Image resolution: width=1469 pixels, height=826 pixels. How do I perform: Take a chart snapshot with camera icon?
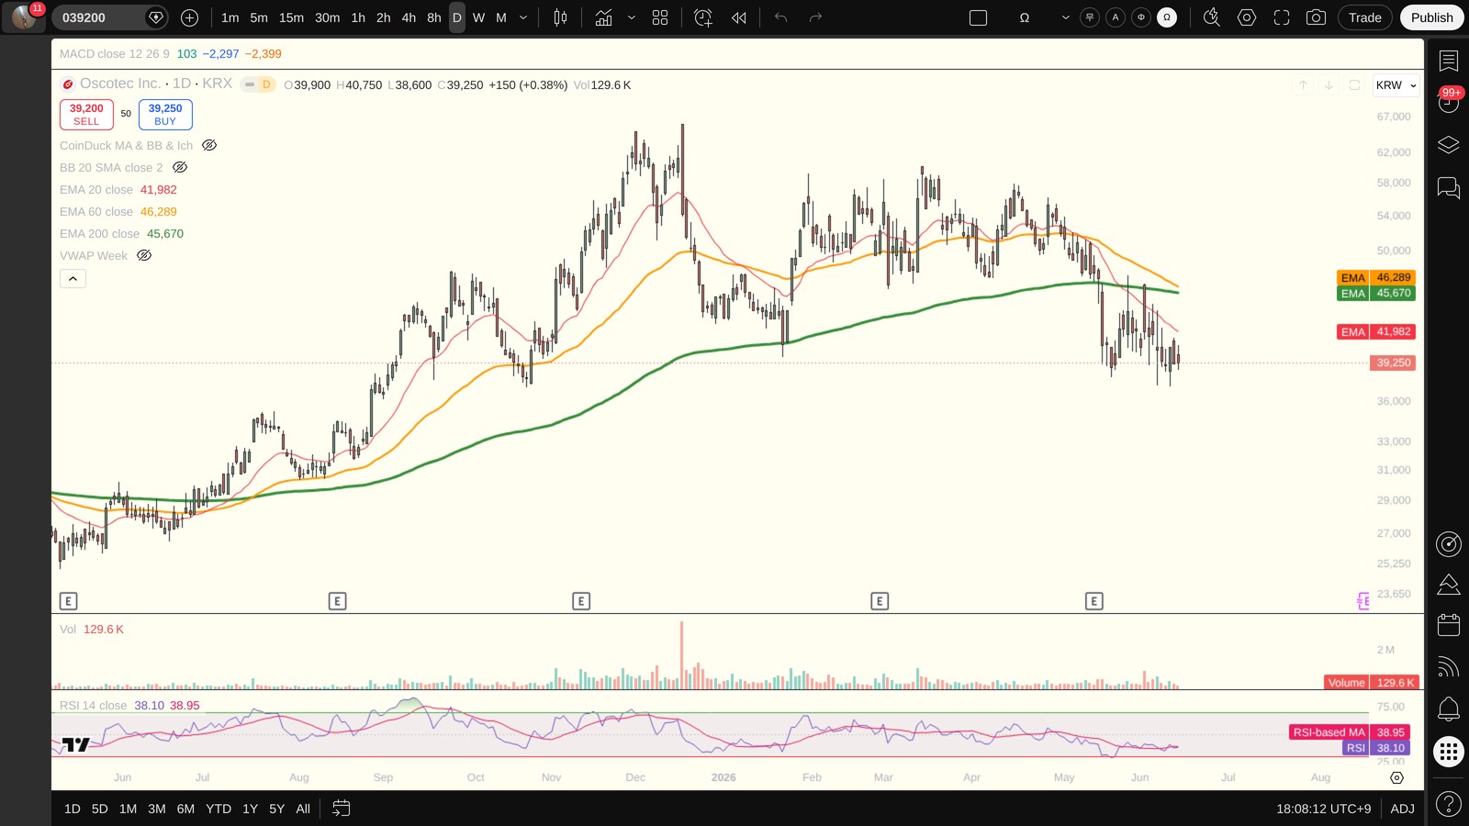(x=1316, y=17)
